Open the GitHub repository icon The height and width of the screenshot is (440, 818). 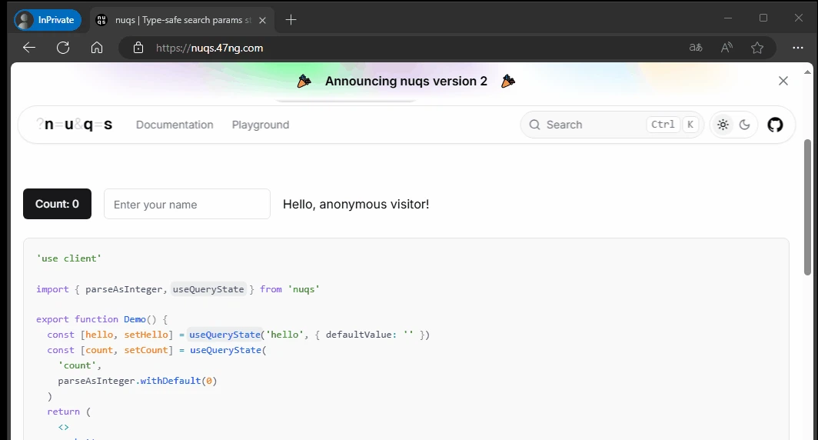[x=775, y=125]
